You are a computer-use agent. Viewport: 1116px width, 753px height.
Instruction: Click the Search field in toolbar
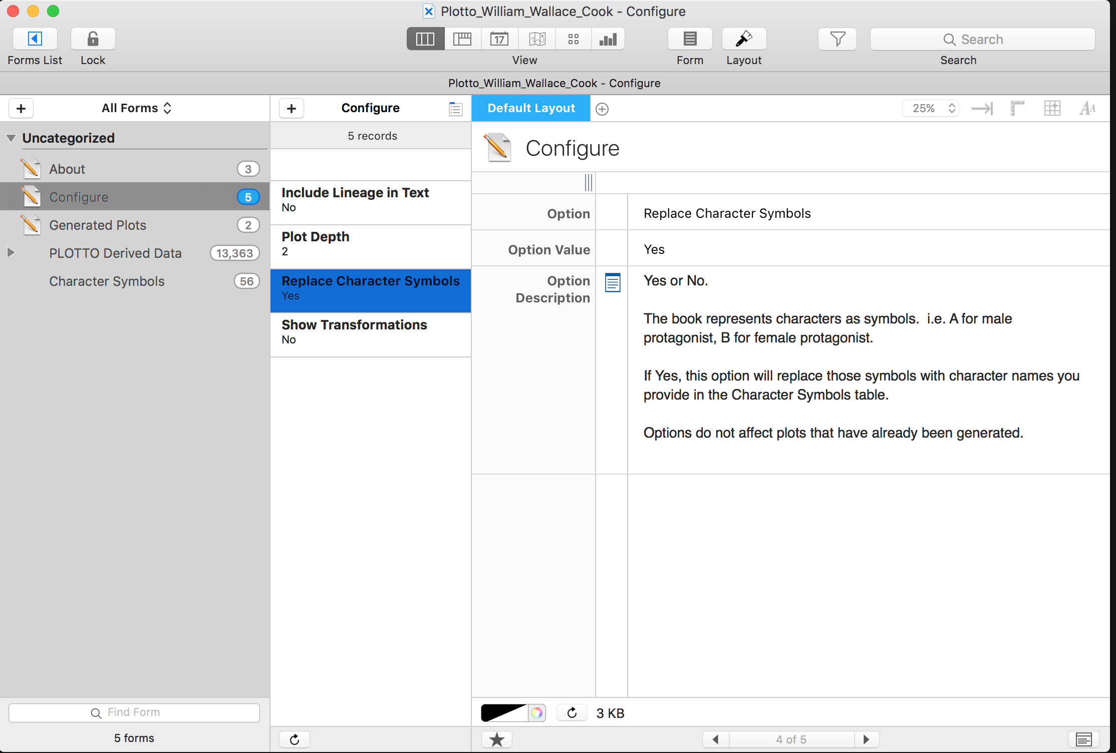[982, 39]
